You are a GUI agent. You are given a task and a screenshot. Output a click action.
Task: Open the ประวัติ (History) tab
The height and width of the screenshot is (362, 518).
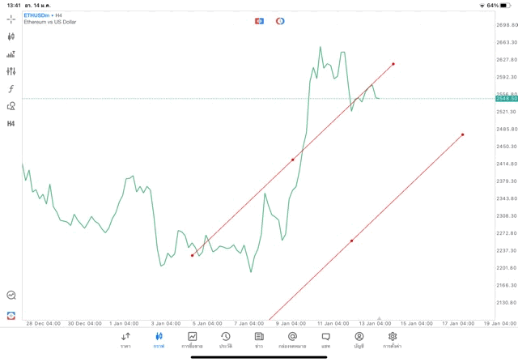click(225, 339)
